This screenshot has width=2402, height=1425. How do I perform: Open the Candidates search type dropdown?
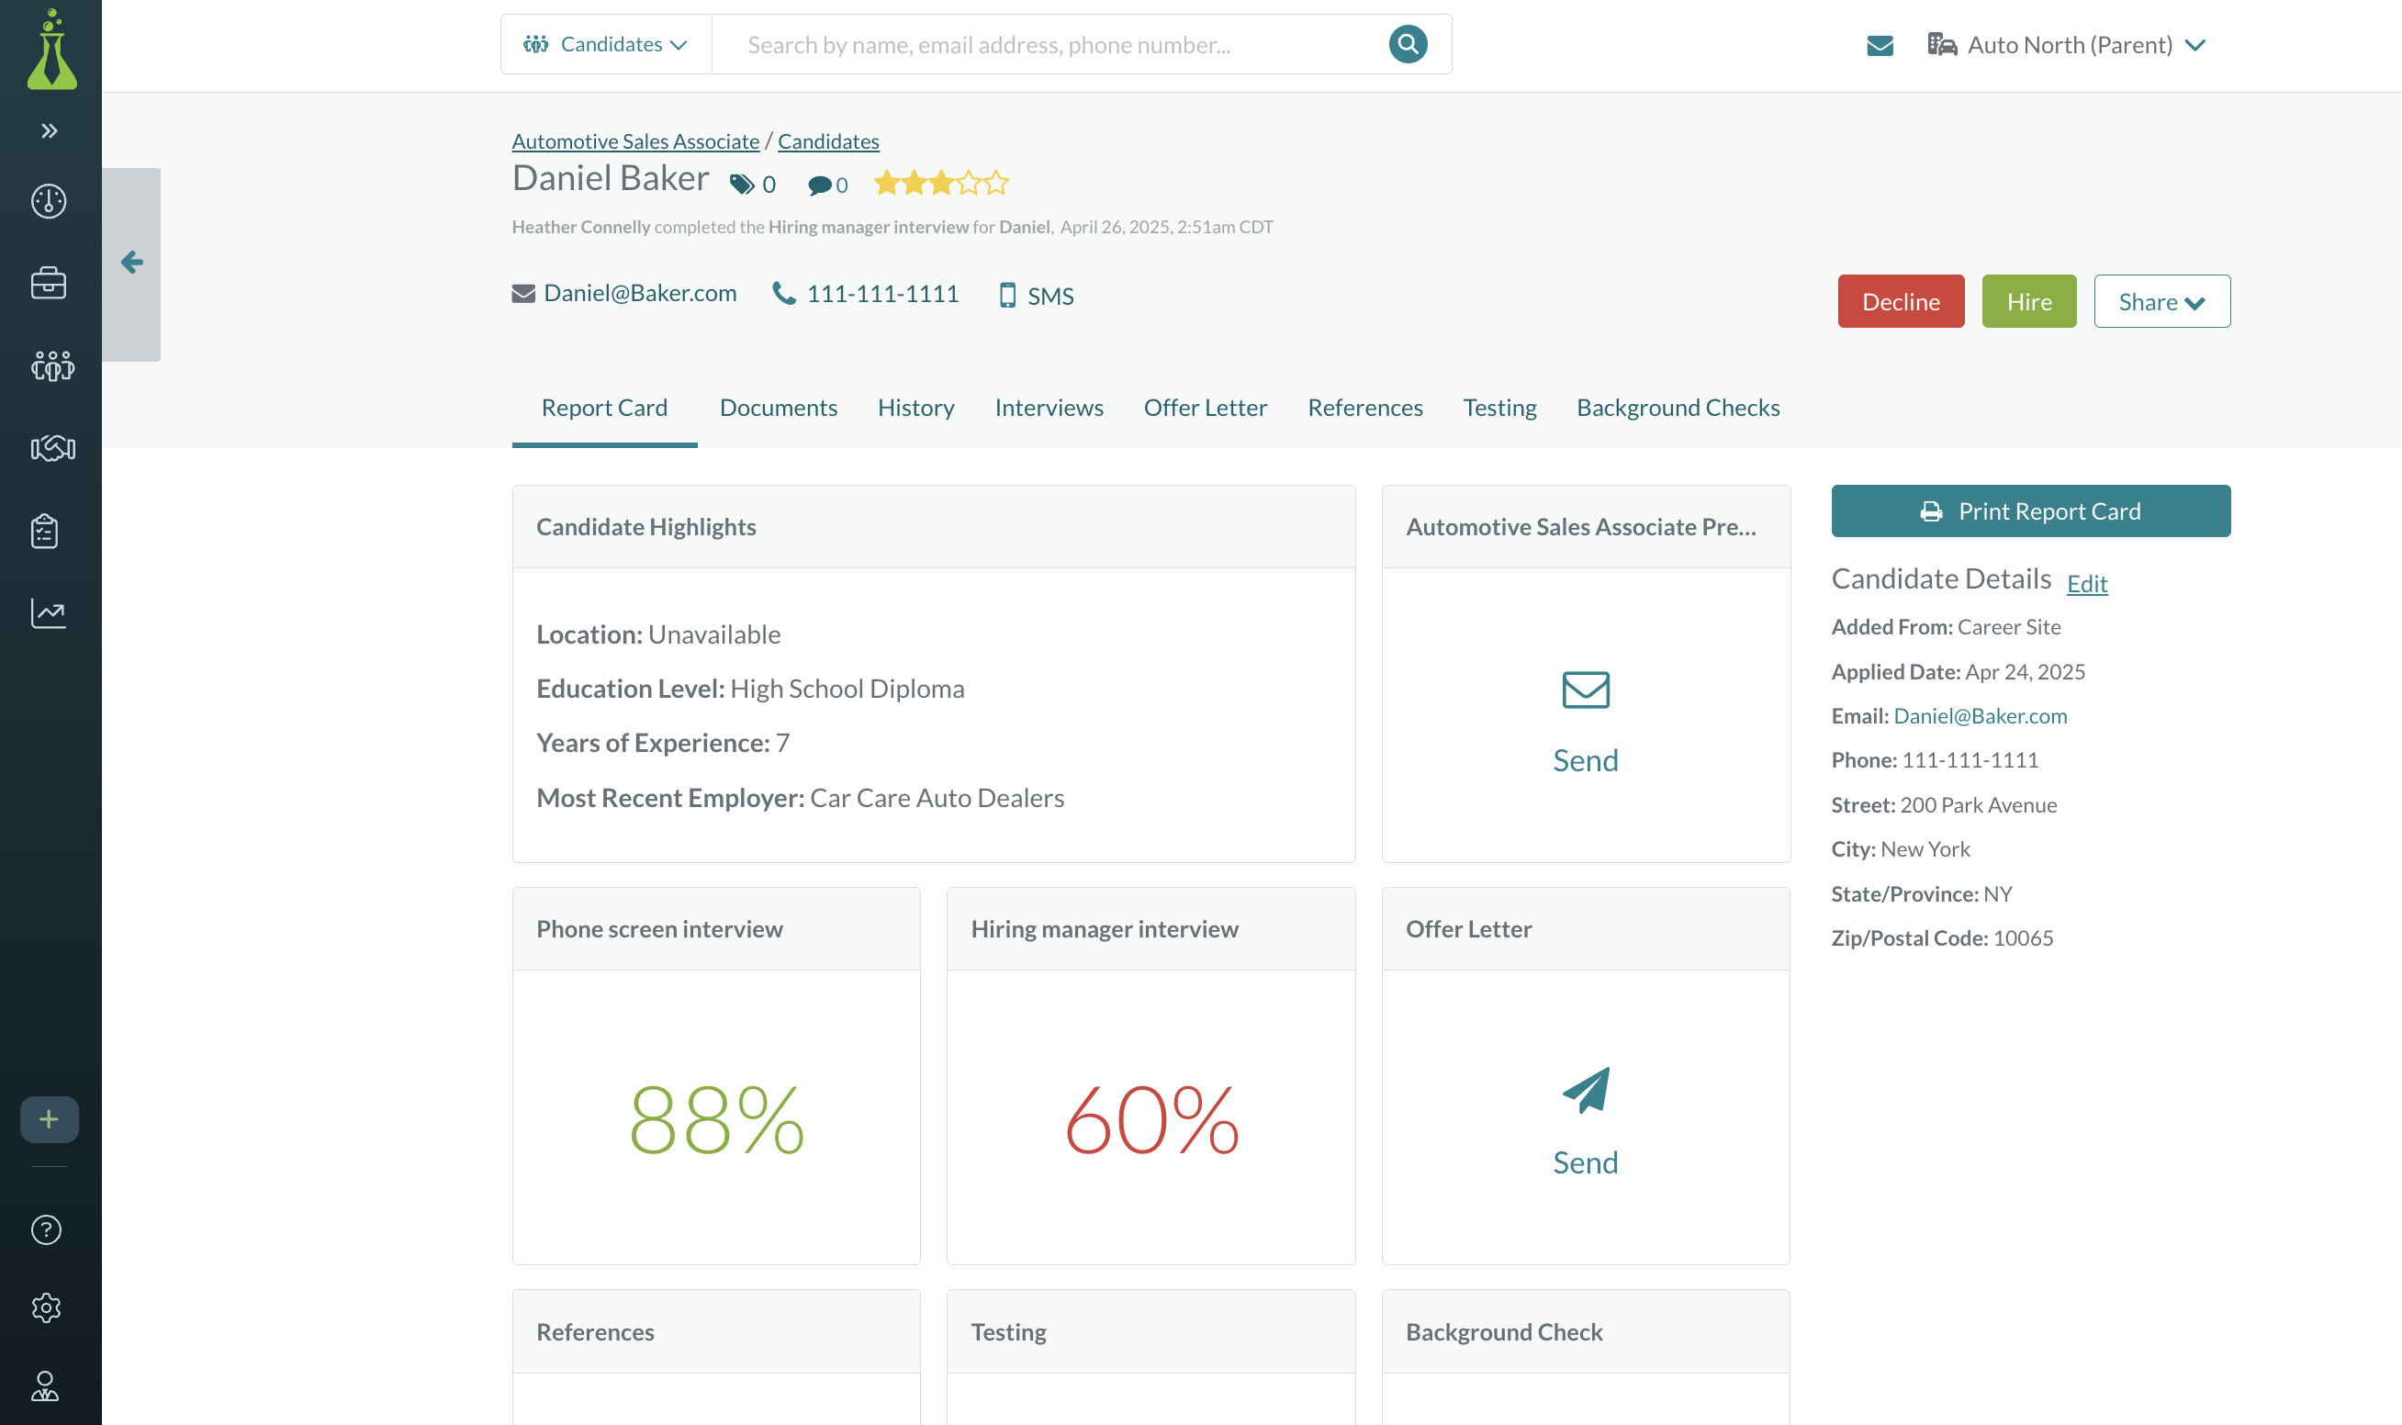pyautogui.click(x=606, y=45)
